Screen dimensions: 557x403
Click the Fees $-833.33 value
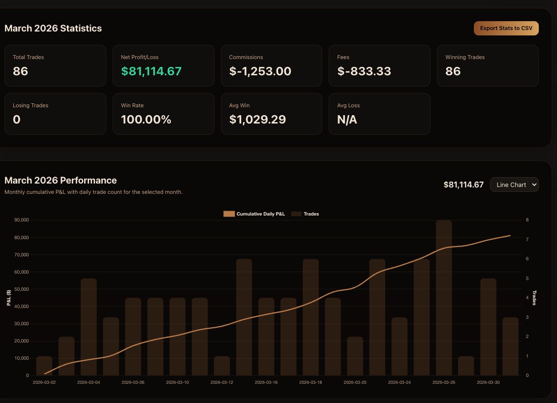[x=364, y=71]
